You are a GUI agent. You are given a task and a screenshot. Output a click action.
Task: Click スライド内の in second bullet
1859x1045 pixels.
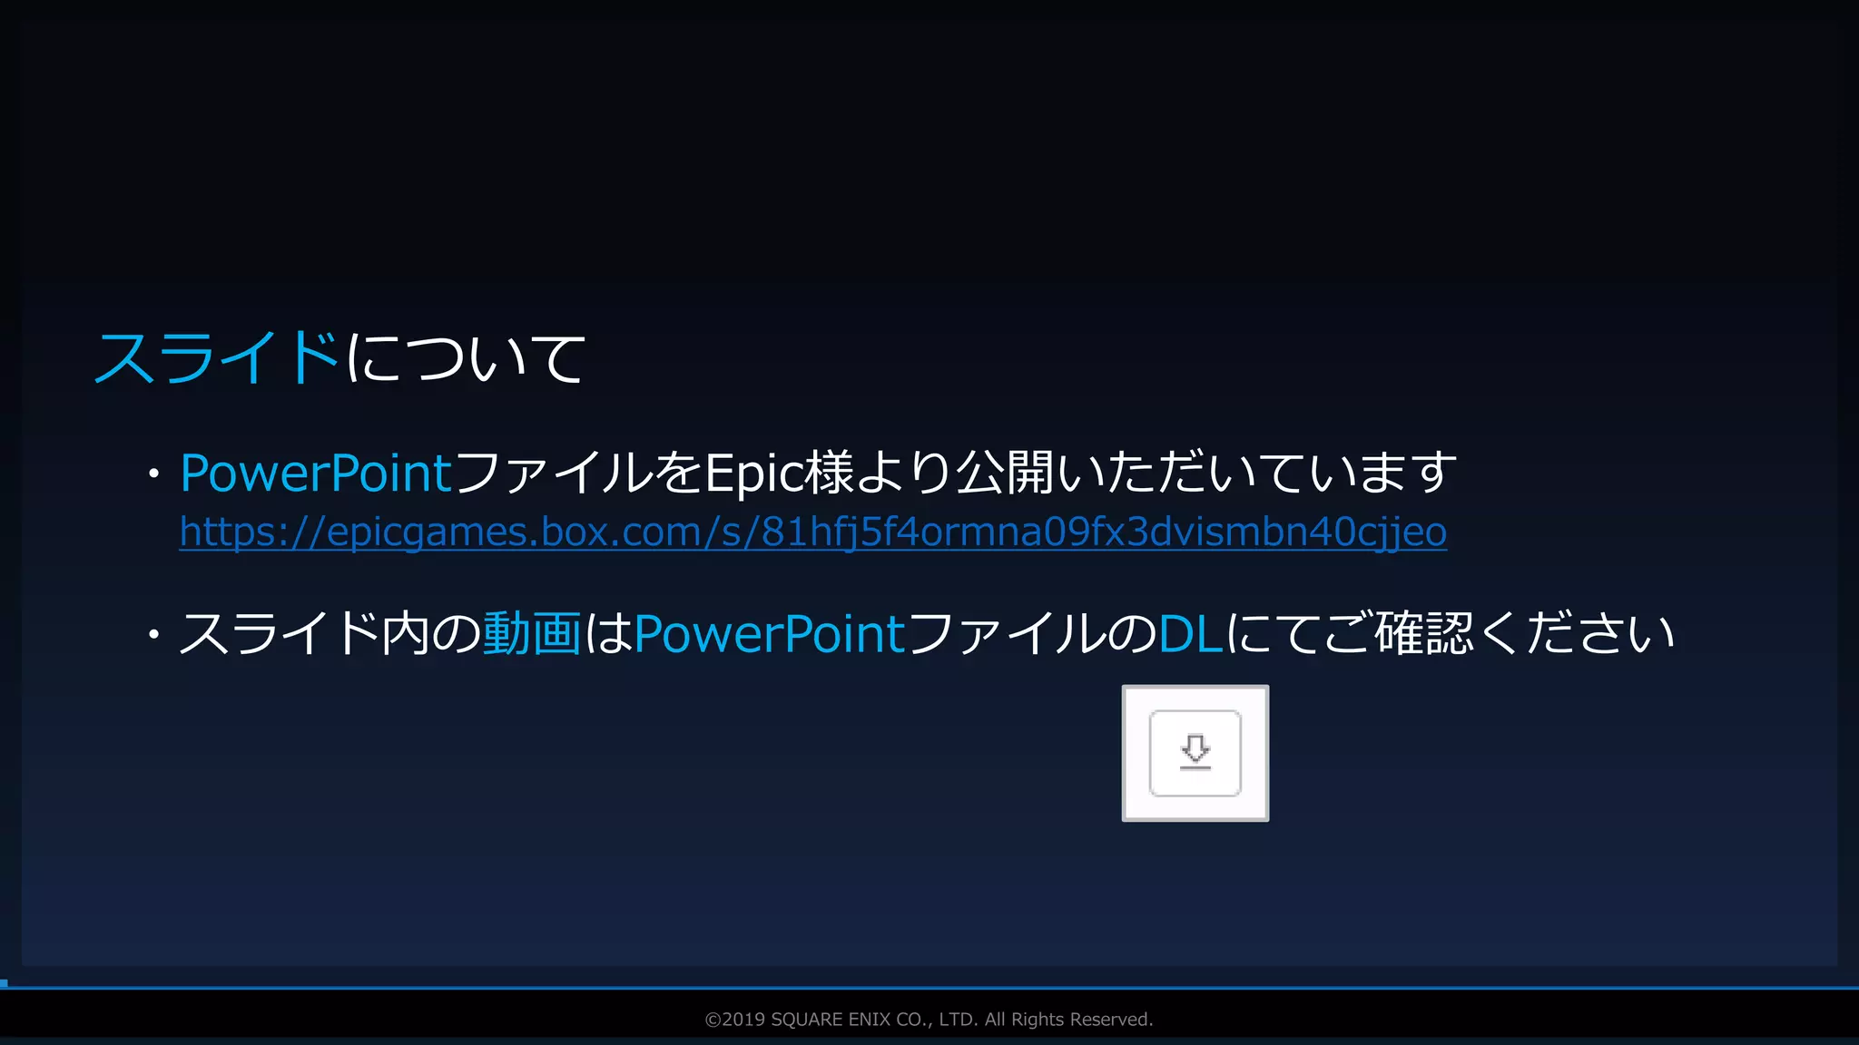tap(329, 633)
